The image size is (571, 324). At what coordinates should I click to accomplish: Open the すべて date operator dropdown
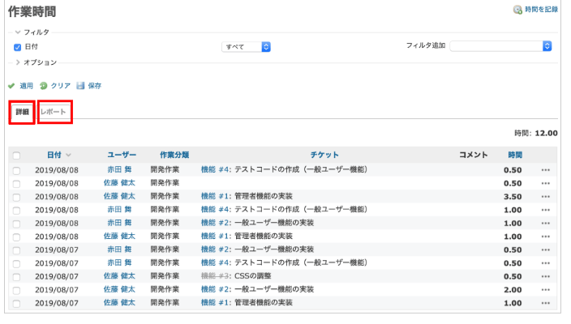click(x=247, y=47)
